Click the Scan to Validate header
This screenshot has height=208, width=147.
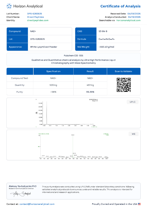tap(124, 71)
